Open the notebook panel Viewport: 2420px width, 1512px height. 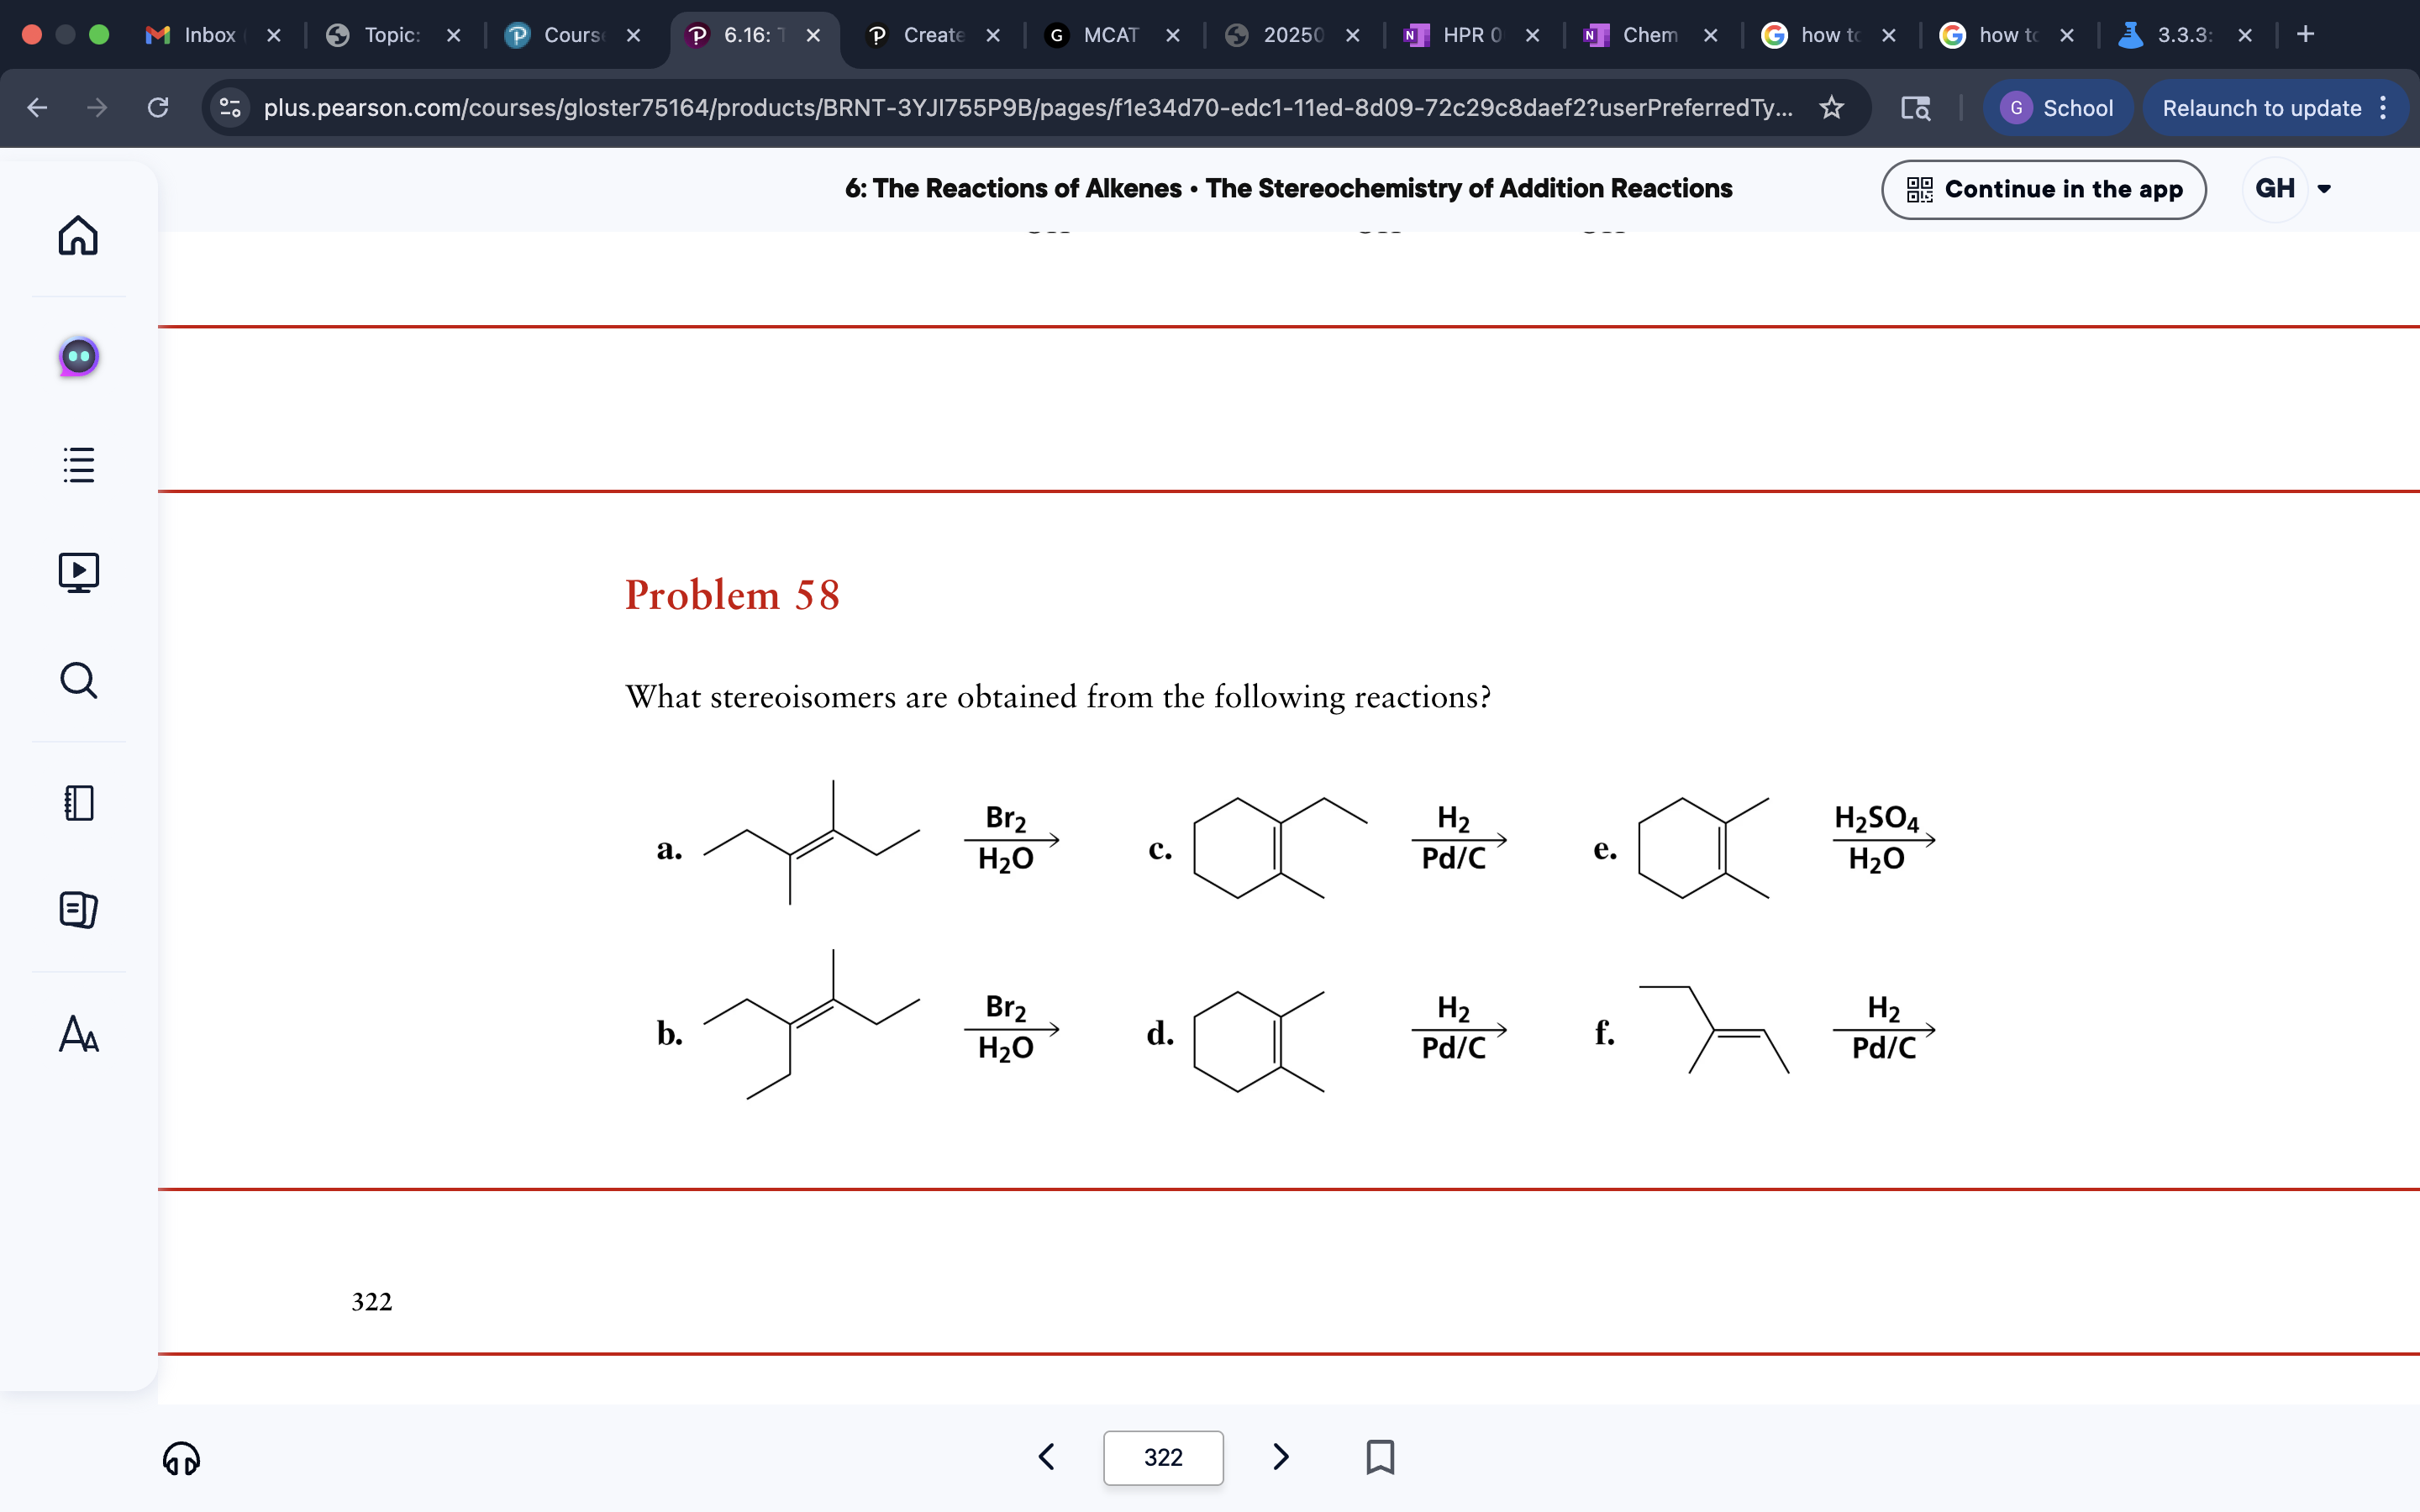77,803
